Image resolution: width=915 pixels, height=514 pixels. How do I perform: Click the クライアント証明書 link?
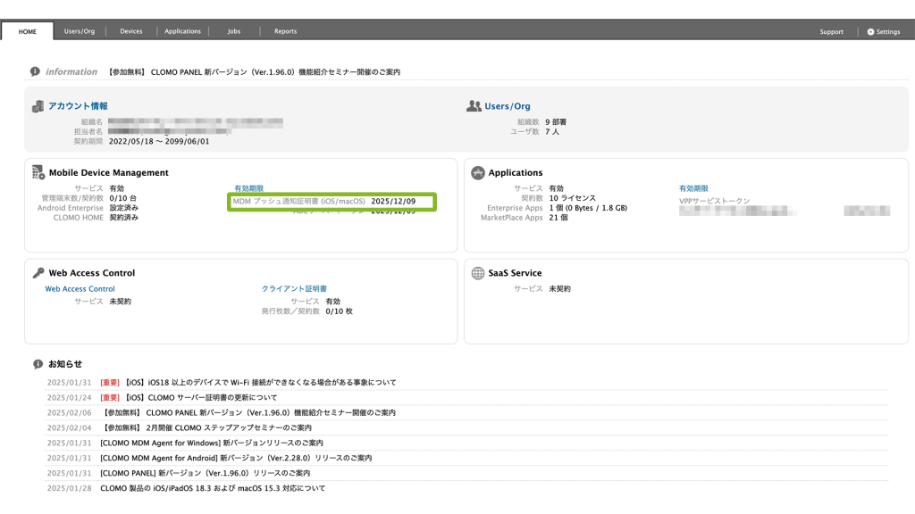[x=294, y=289]
